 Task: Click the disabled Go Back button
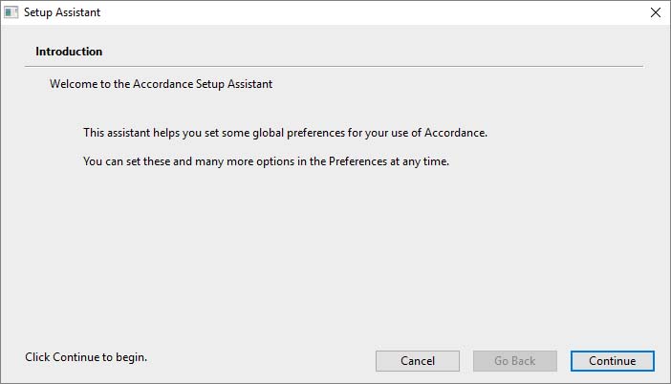coord(515,361)
